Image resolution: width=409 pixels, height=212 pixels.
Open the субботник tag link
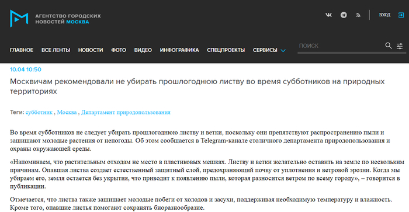pos(39,112)
